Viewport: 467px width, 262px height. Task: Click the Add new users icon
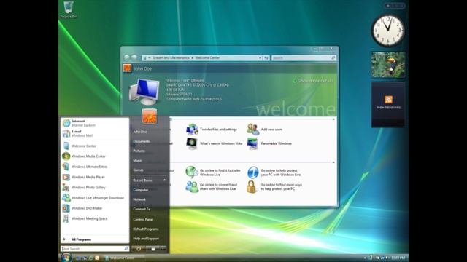click(253, 130)
